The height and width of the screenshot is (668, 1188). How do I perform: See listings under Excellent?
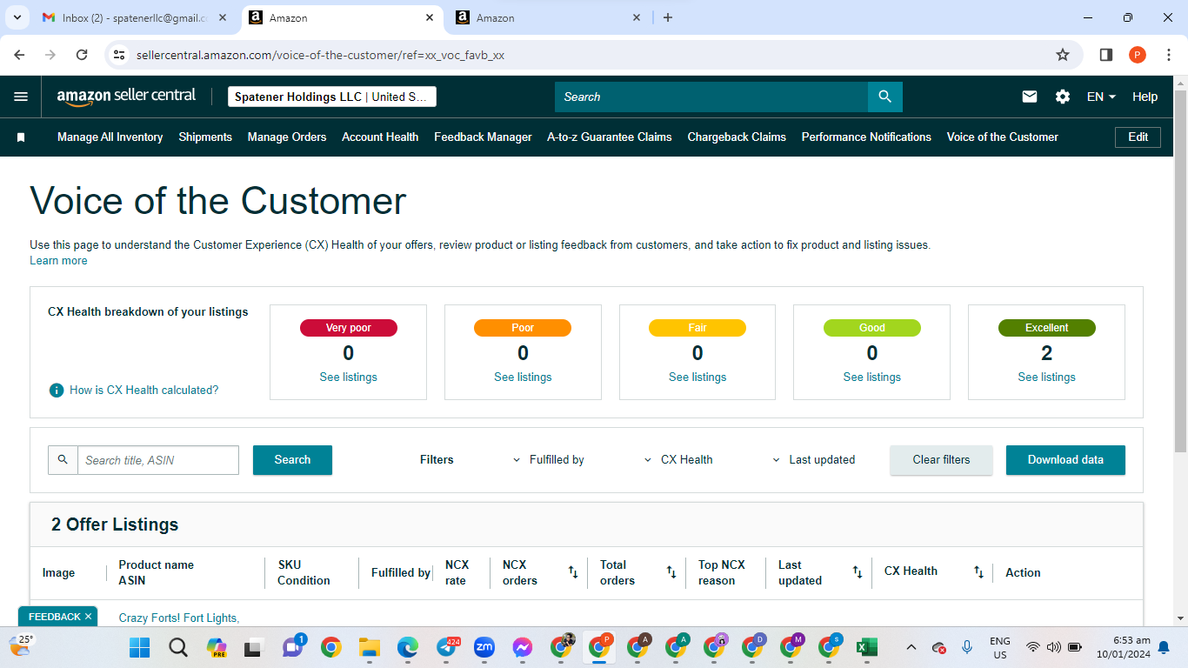pyautogui.click(x=1046, y=377)
